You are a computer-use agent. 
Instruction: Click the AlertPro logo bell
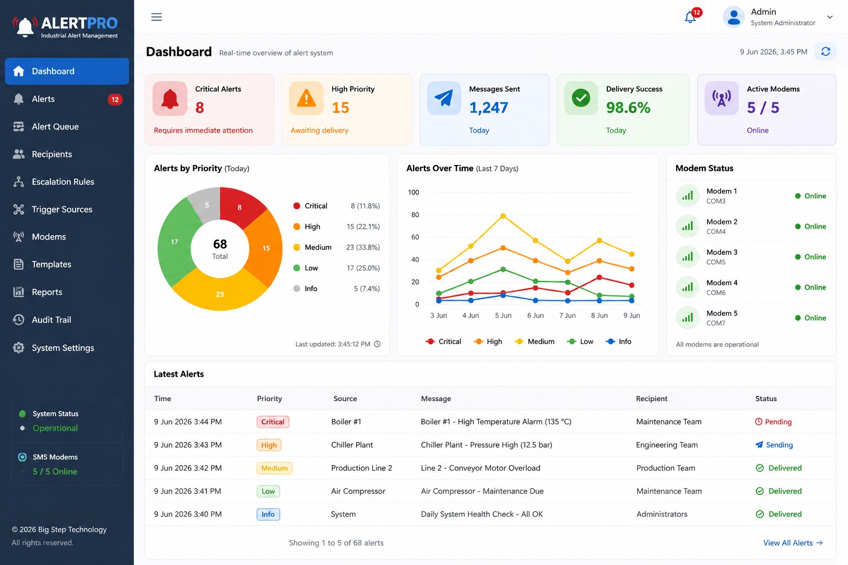point(25,26)
